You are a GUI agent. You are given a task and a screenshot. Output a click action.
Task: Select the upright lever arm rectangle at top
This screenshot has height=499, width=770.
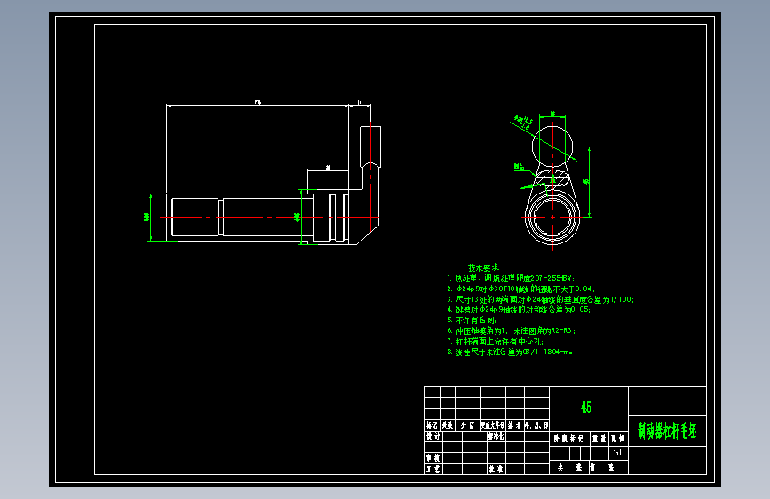pyautogui.click(x=370, y=147)
